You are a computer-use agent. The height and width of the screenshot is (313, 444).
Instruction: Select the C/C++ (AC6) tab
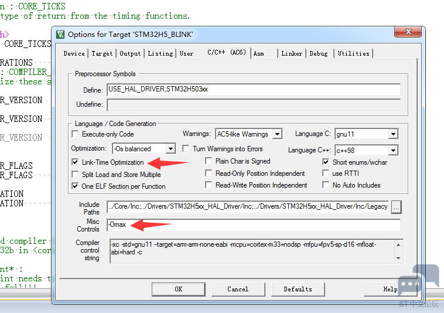[x=227, y=52]
